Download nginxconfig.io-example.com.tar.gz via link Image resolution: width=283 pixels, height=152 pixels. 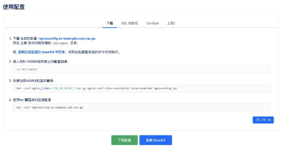(67, 38)
